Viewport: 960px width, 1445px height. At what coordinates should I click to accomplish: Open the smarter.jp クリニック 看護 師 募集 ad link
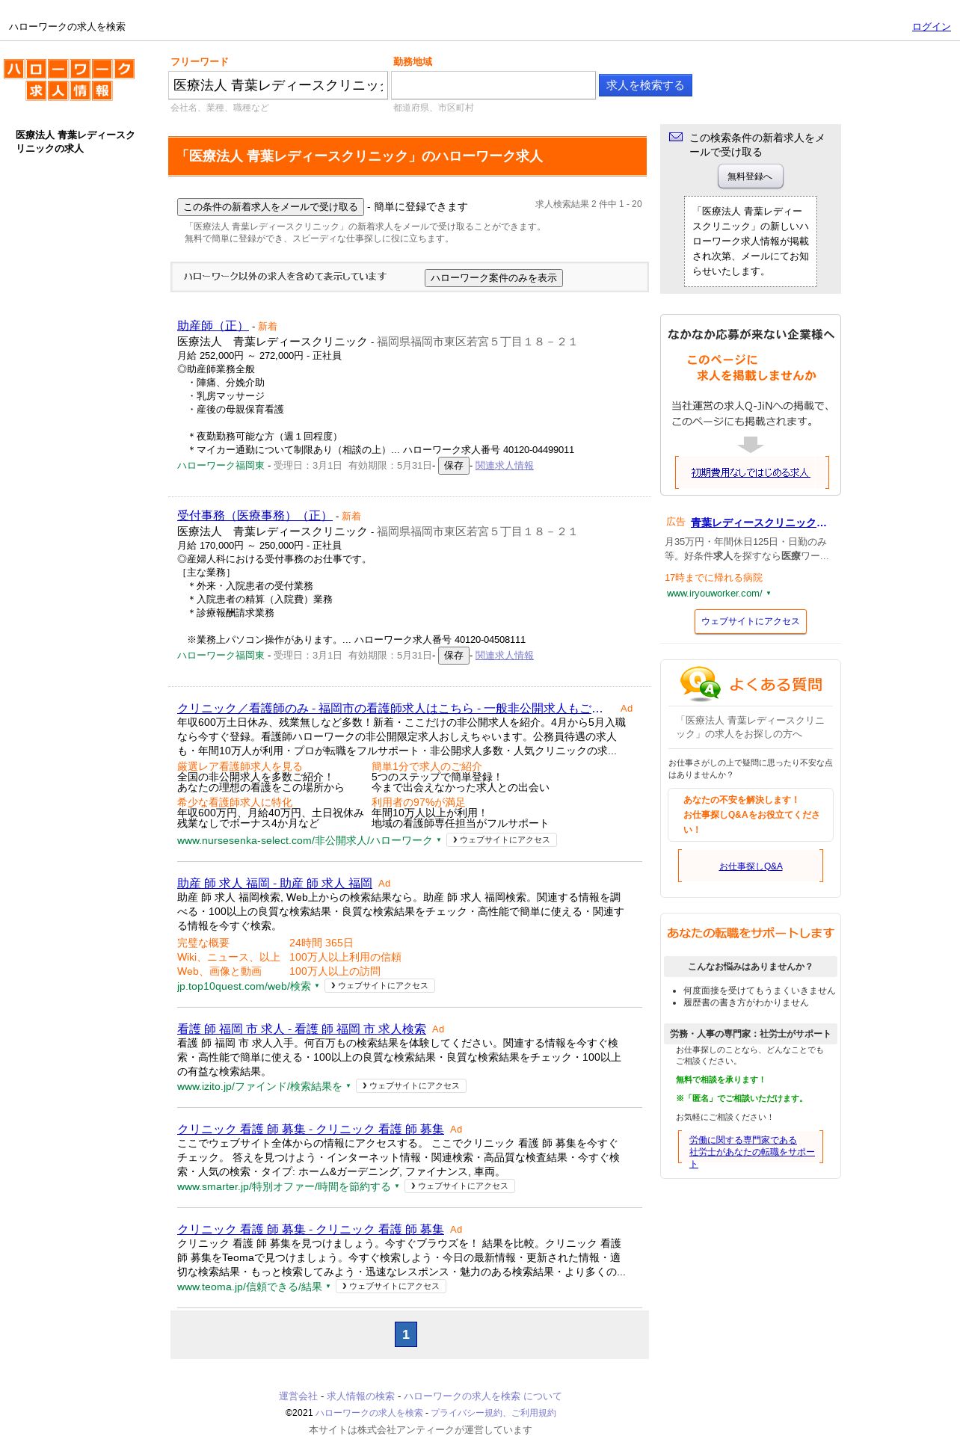click(x=310, y=1130)
